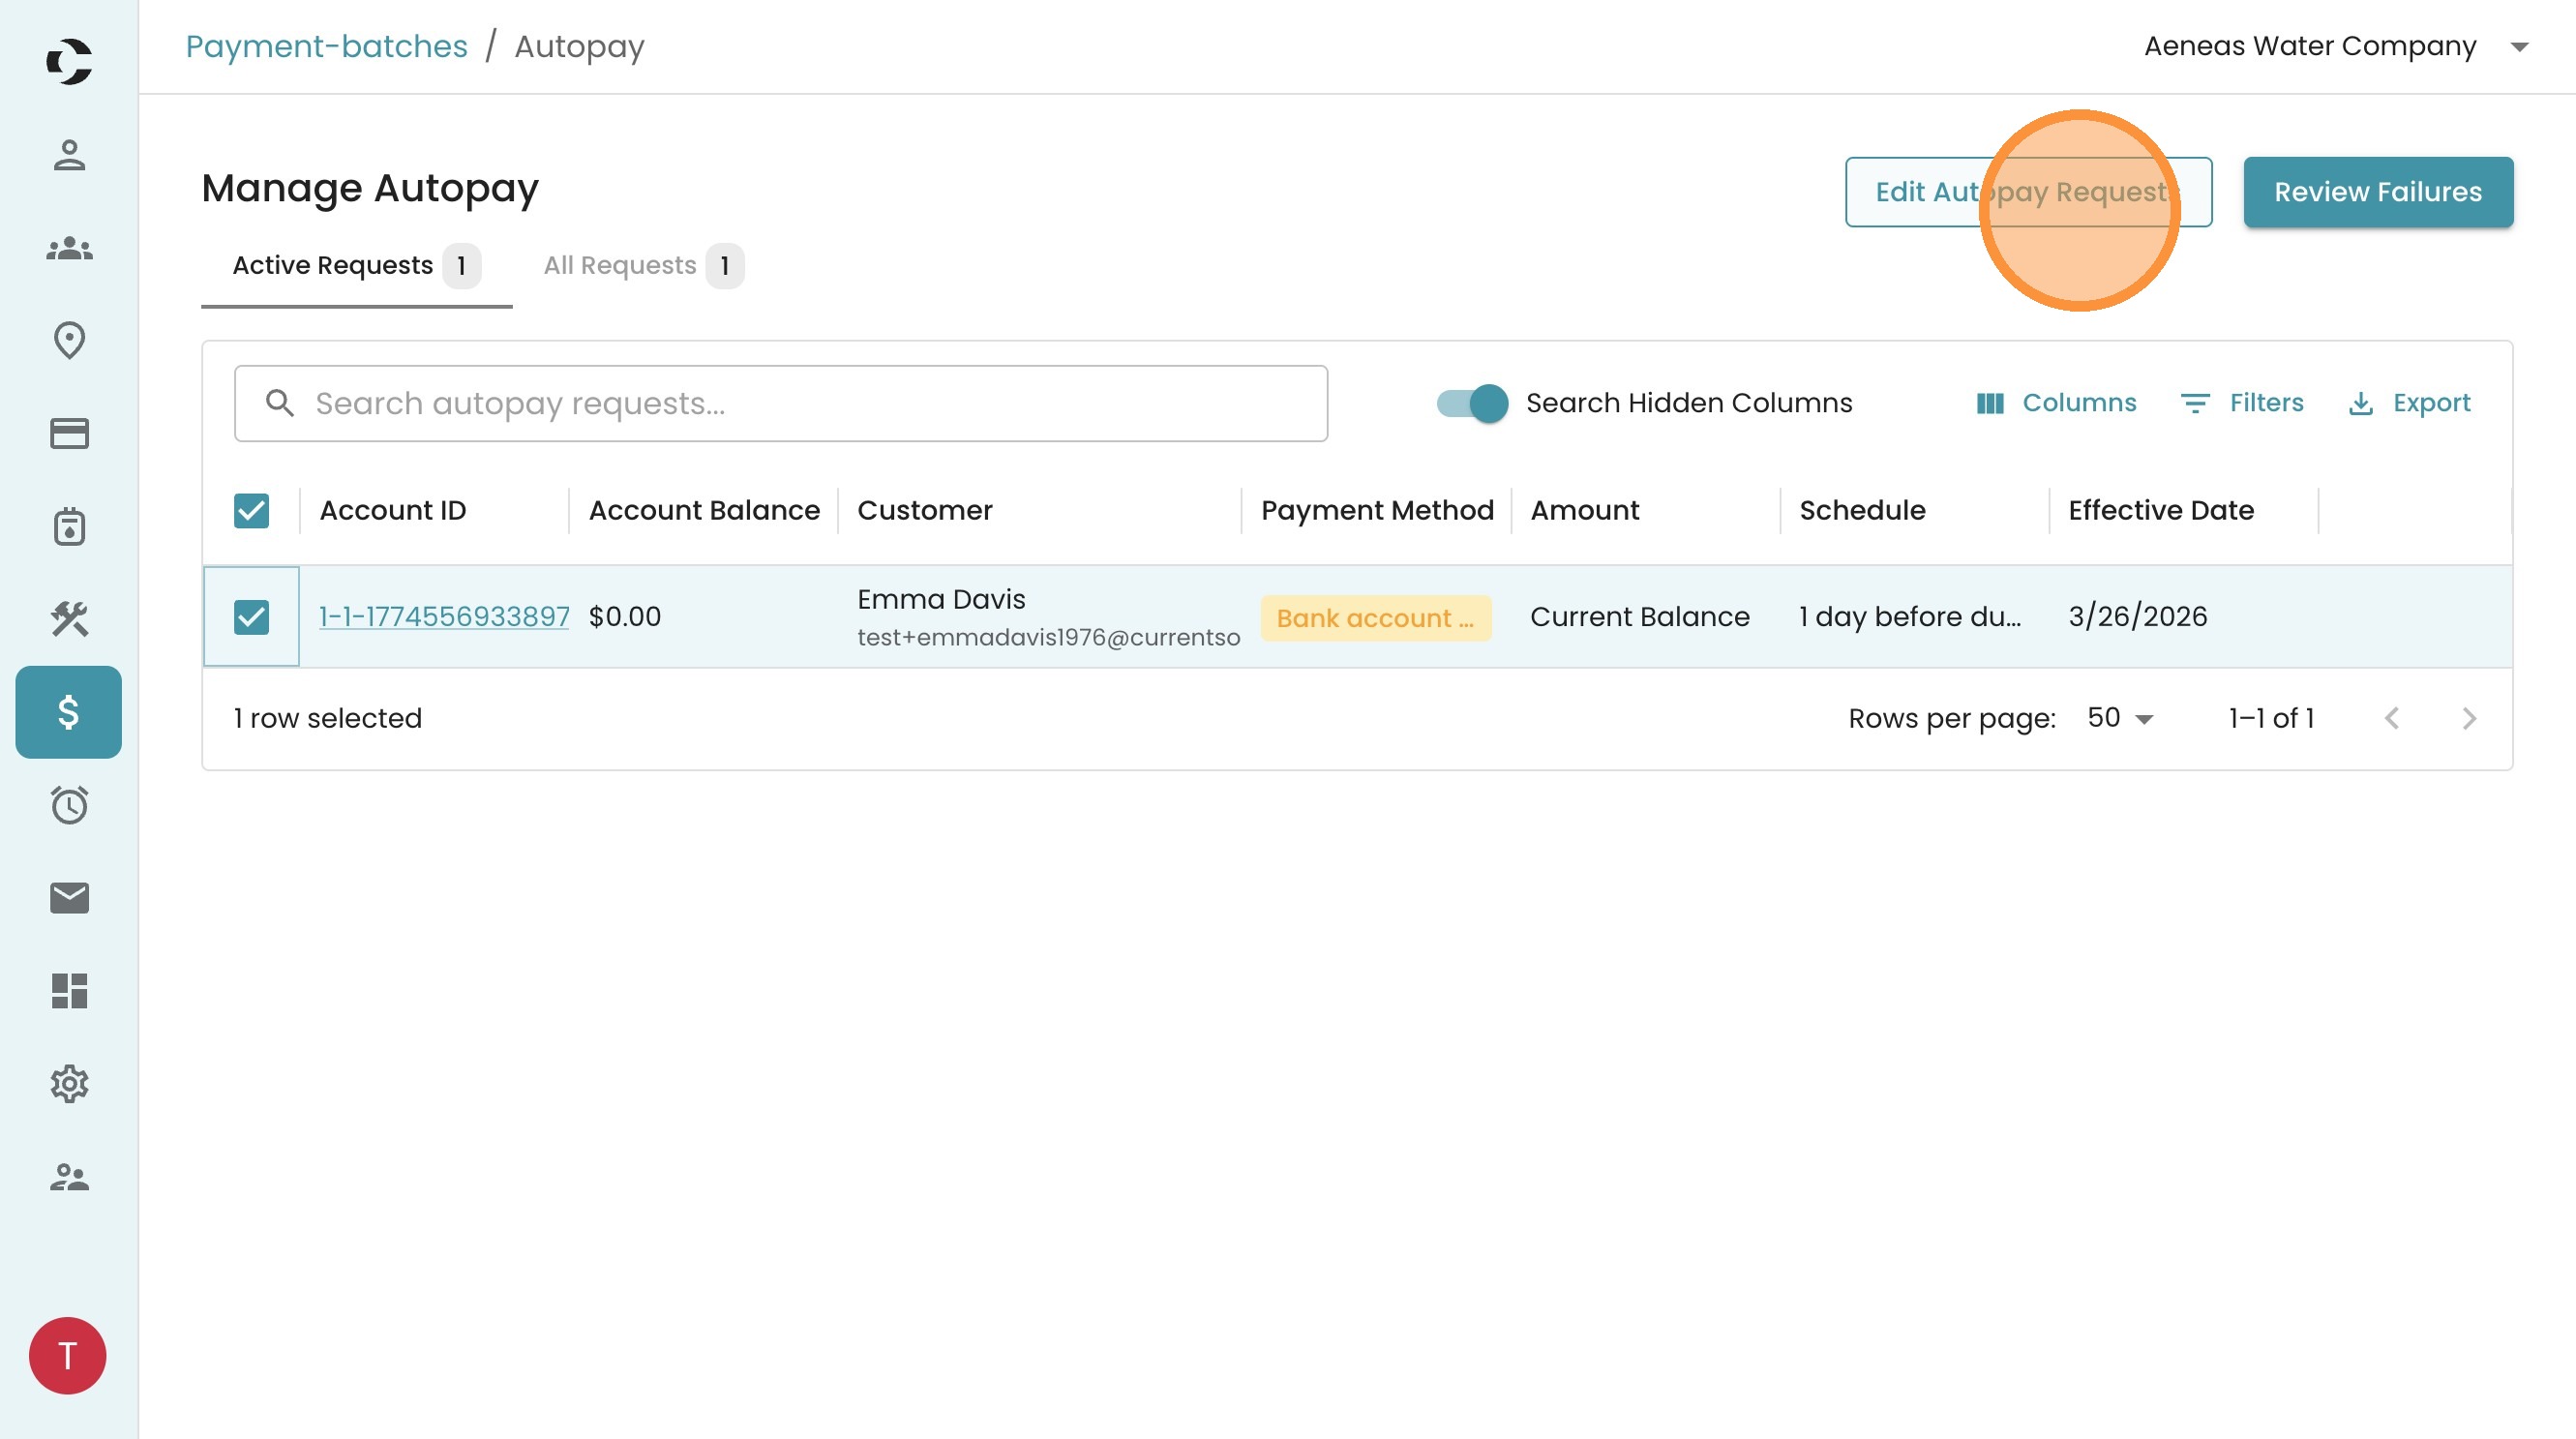
Task: Open the mail envelope icon in sidebar
Action: pos(69,898)
